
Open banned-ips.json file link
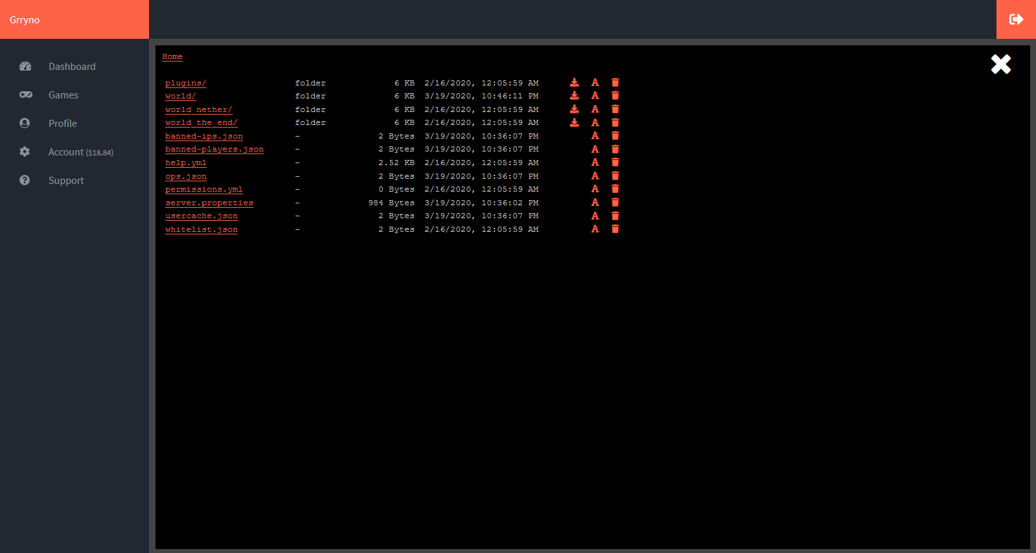click(x=204, y=136)
